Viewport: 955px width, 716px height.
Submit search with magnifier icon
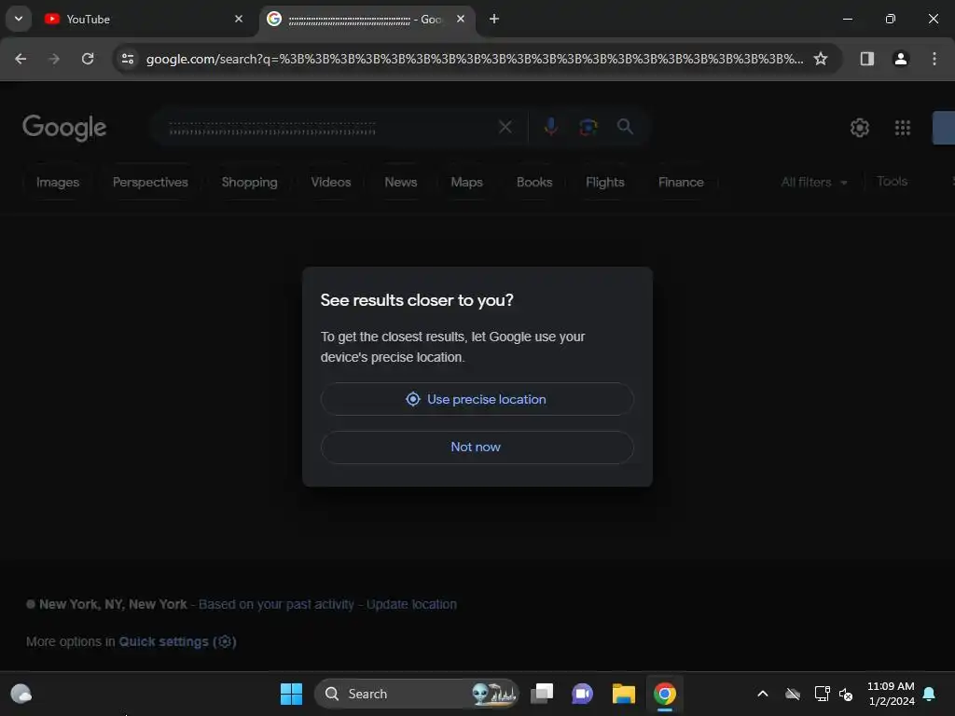(x=625, y=127)
